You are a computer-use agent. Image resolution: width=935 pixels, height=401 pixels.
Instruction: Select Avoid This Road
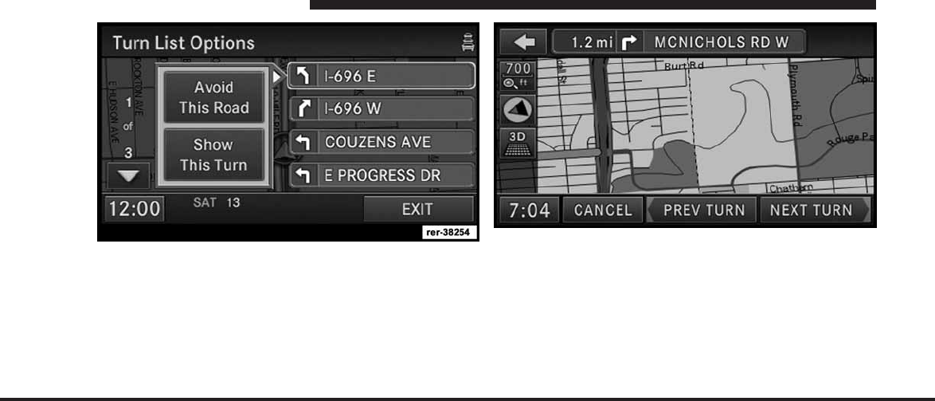point(213,97)
